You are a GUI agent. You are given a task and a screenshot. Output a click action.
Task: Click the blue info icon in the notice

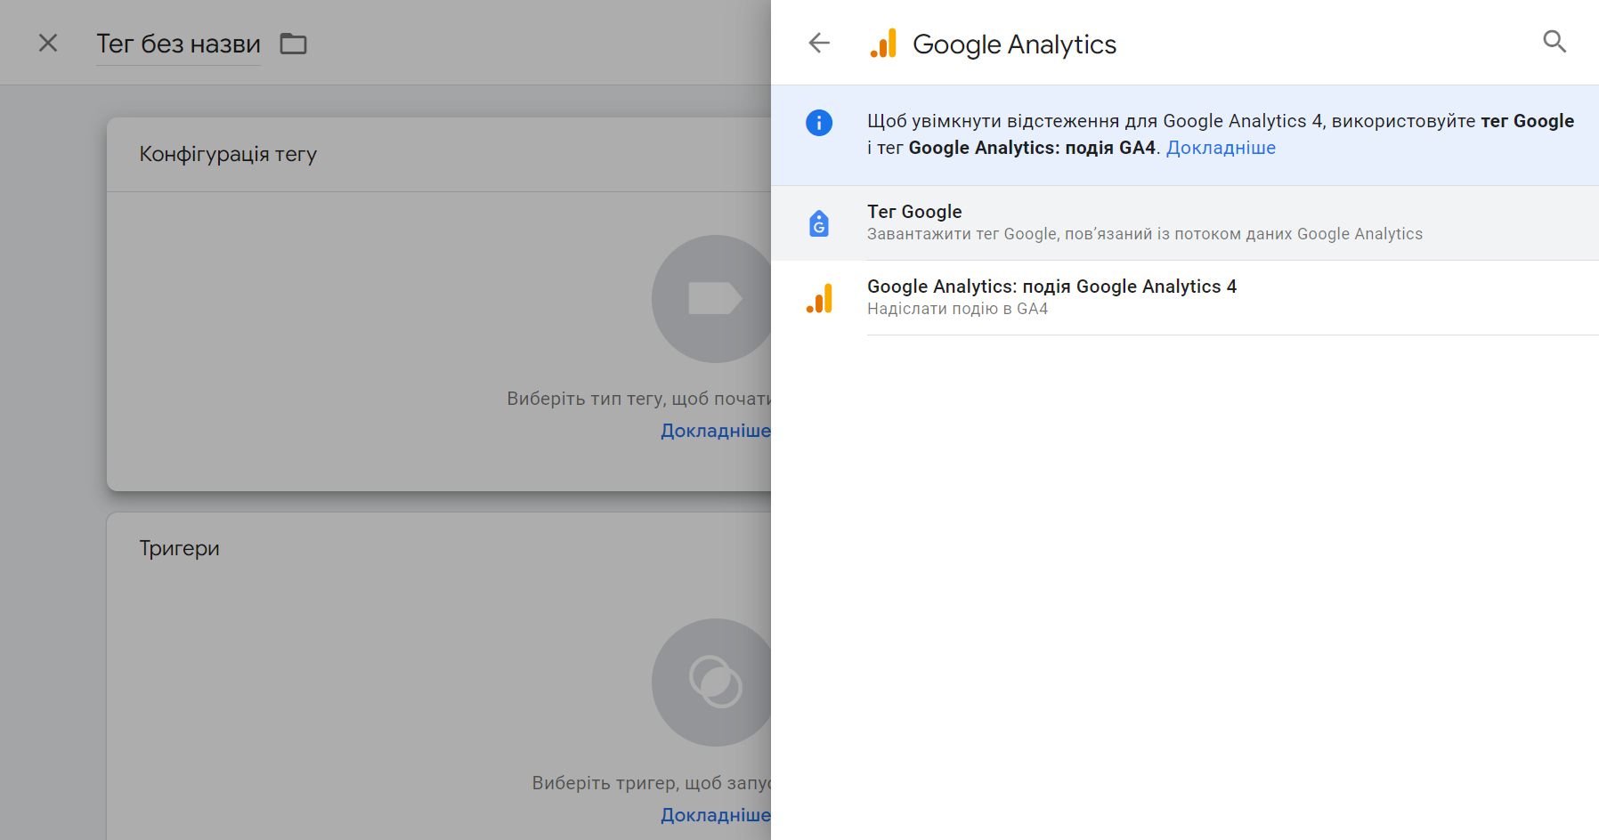point(819,123)
